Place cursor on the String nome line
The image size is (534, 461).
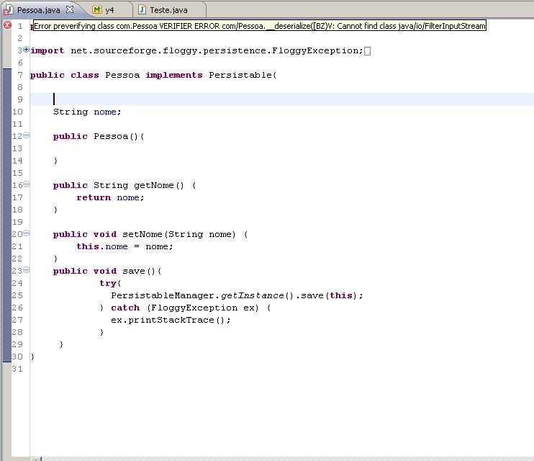pos(87,112)
